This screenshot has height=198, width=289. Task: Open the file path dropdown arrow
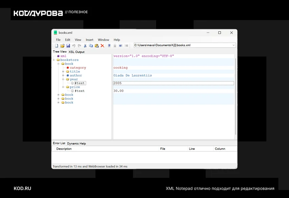(234, 45)
